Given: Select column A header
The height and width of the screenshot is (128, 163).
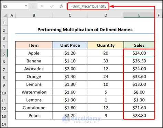Looking at the screenshot, I should (x=12, y=15).
